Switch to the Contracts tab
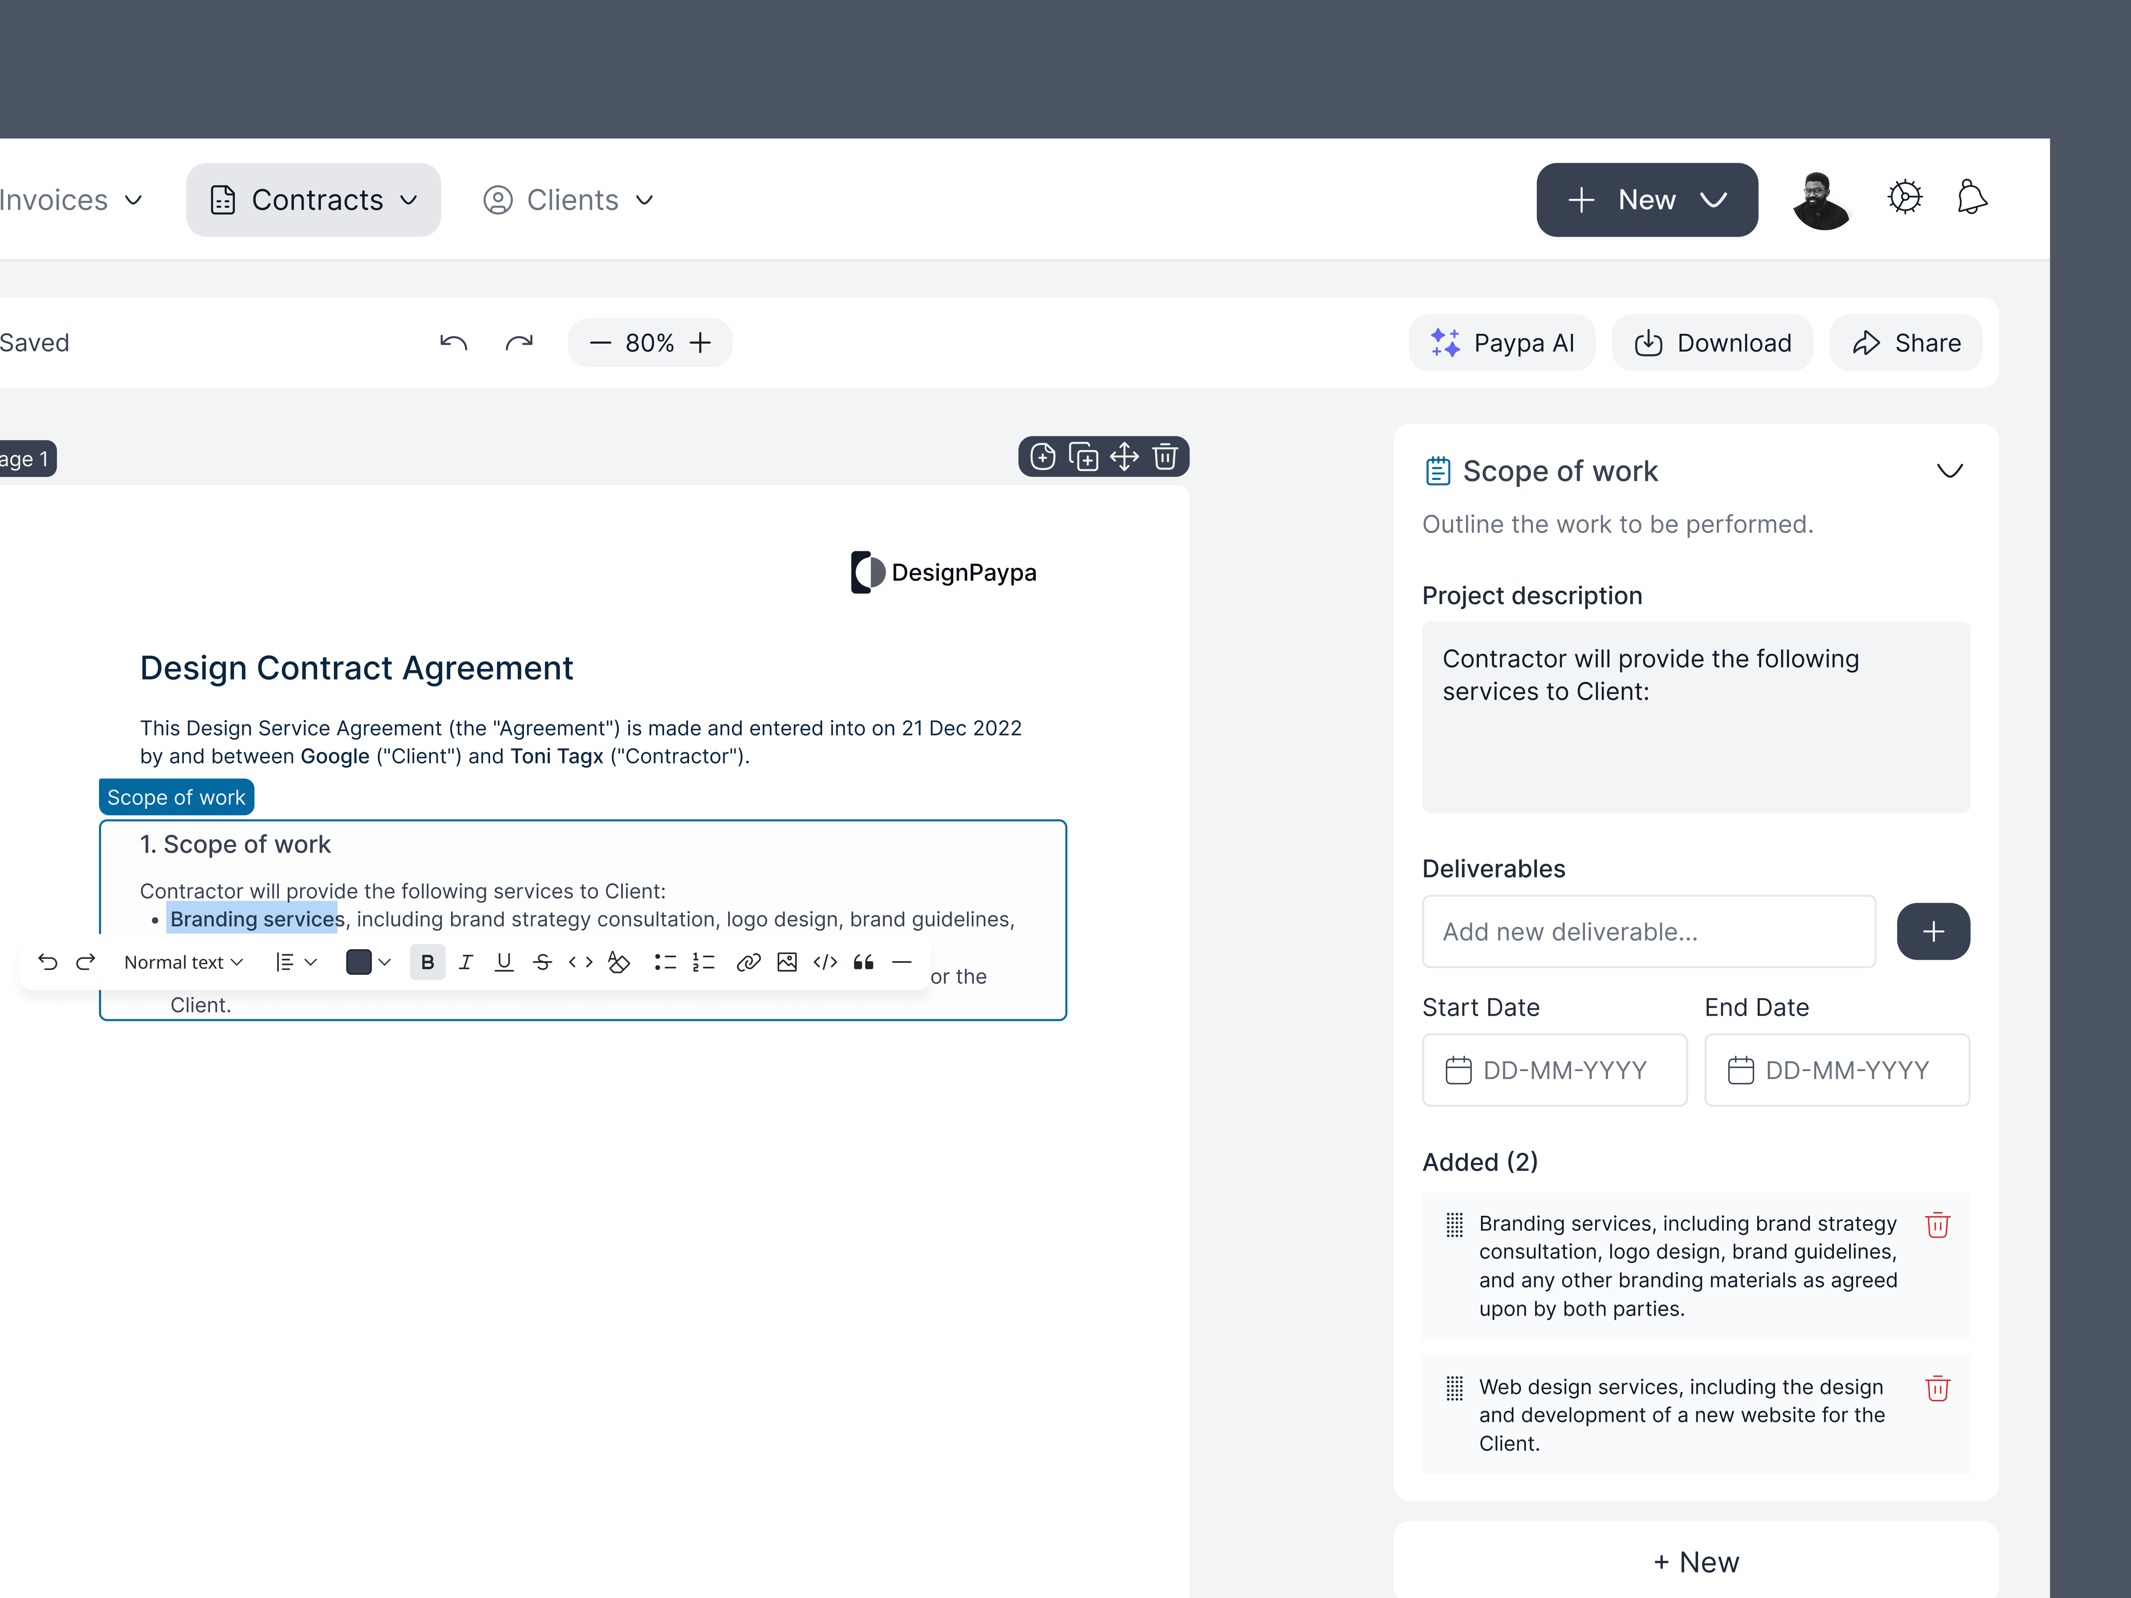 [x=313, y=199]
